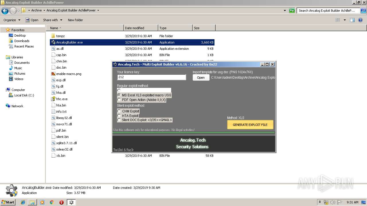Change the view using the view icon
This screenshot has height=206, width=367.
tap(338, 20)
